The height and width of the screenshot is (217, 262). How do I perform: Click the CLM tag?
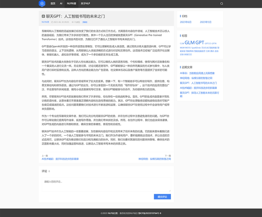click(182, 43)
